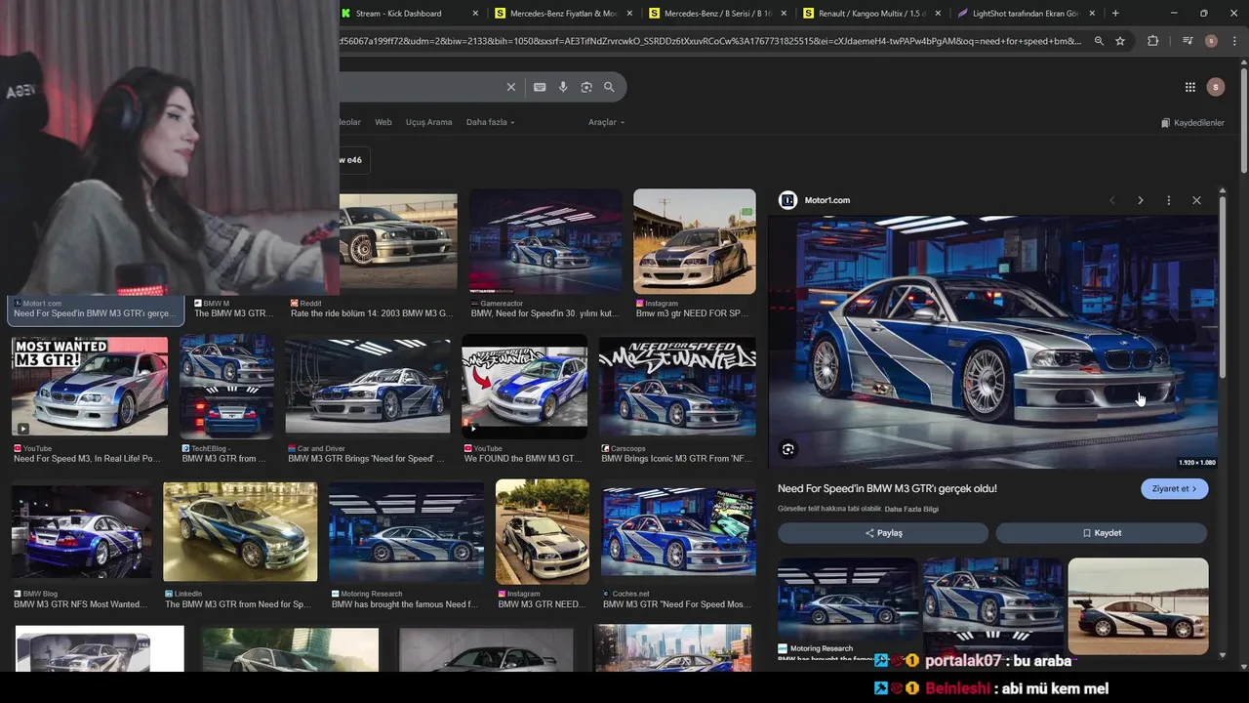Screen dimensions: 1249x703
Task: Open the media control icon in Chrome toolbar
Action: 1188,41
